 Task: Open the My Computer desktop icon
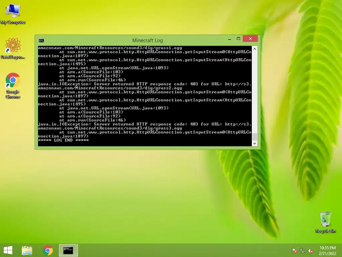(13, 14)
